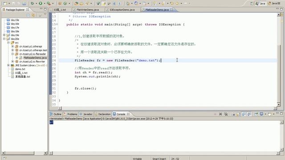Viewport: 285px width, 160px height.
Task: Open the New file dropdown arrow
Action: coord(9,4)
